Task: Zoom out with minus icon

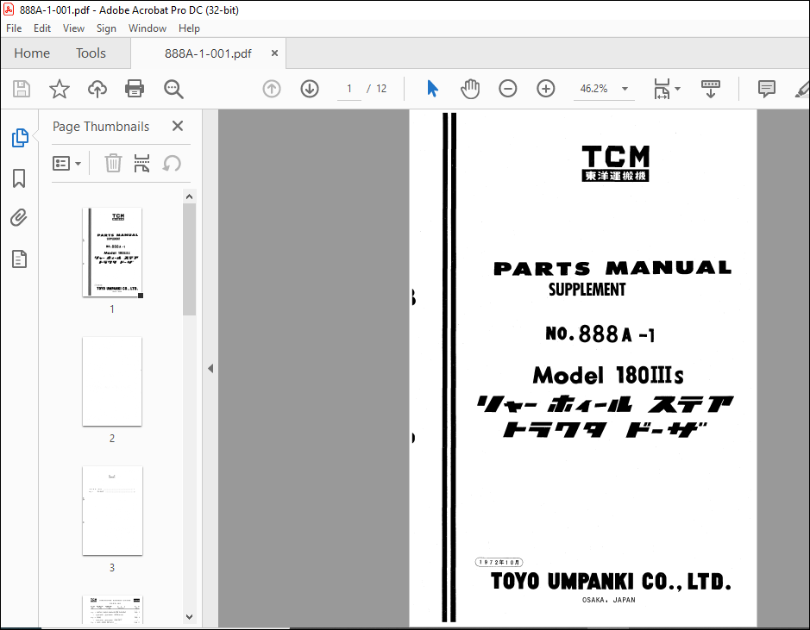Action: click(508, 89)
